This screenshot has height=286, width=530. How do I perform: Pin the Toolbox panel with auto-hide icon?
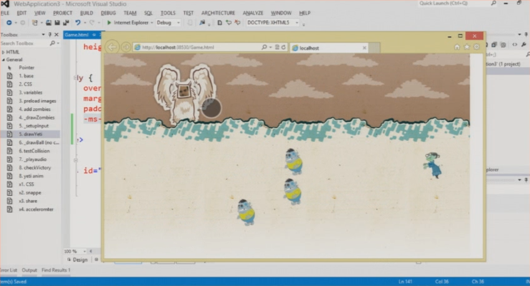pos(50,34)
